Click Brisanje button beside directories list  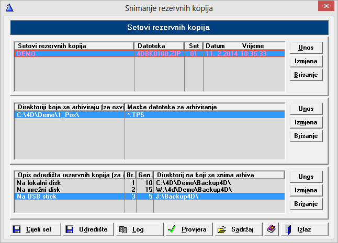(306, 136)
